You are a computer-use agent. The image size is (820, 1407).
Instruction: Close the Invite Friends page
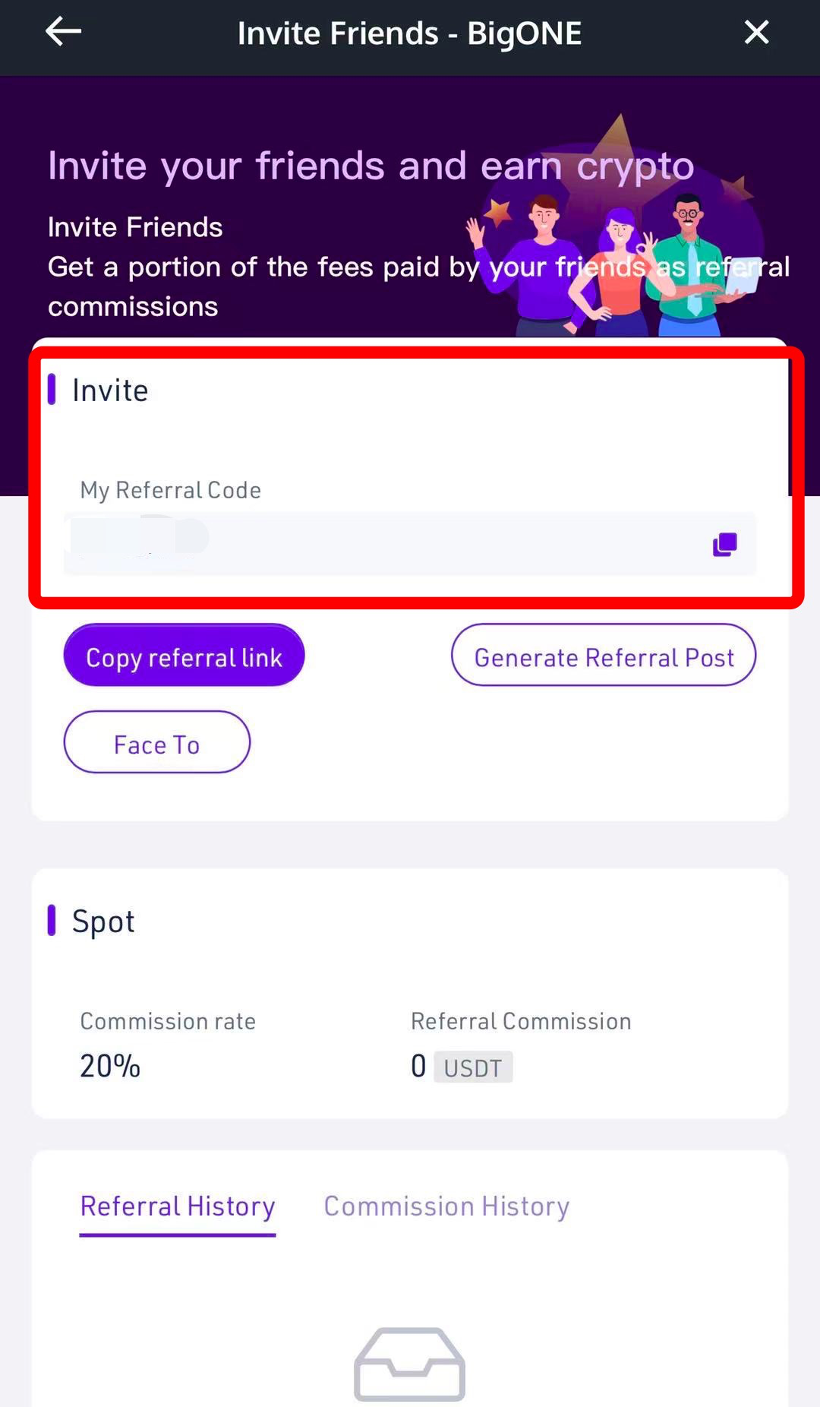(756, 33)
